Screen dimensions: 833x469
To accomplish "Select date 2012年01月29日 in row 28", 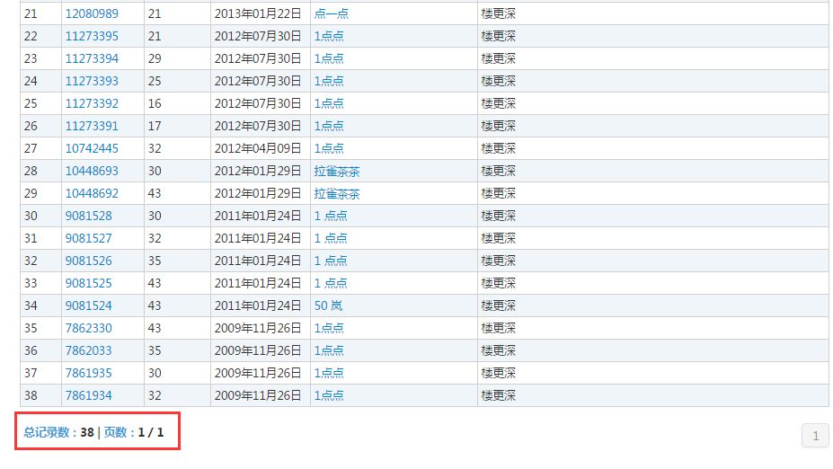I will pyautogui.click(x=258, y=171).
